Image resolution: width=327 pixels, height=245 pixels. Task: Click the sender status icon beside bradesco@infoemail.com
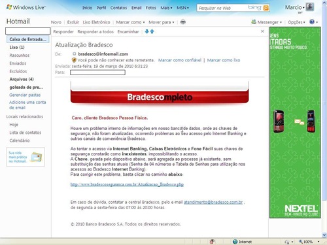tap(74, 54)
